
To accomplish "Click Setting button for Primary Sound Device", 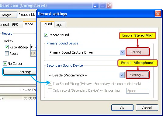I will 137,52.
